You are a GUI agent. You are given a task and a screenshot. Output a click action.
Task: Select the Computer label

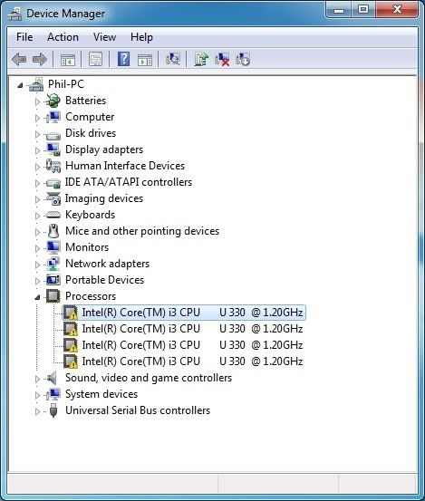(x=90, y=117)
